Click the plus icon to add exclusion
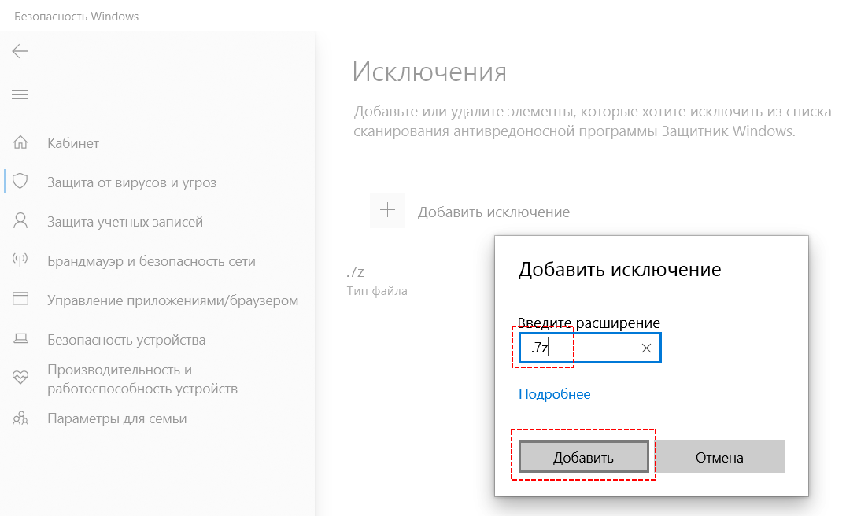Viewport: 846px width, 516px height. (387, 211)
